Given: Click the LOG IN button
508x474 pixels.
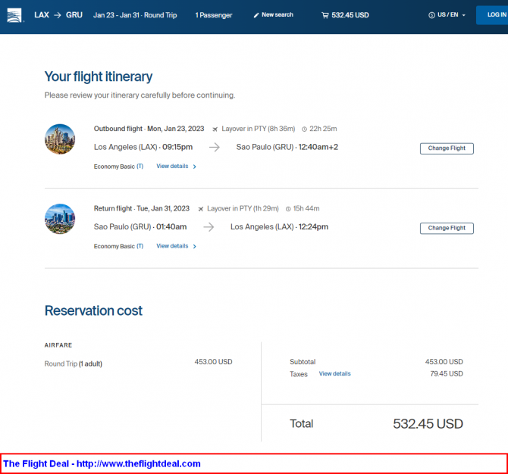Looking at the screenshot, I should (x=492, y=15).
